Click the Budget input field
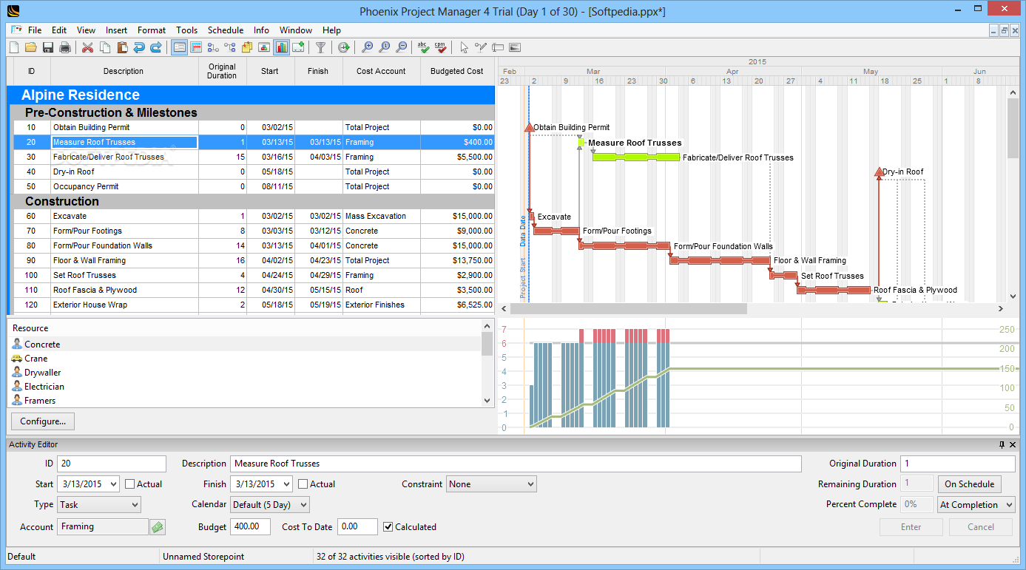Viewport: 1026px width, 570px height. pyautogui.click(x=250, y=527)
